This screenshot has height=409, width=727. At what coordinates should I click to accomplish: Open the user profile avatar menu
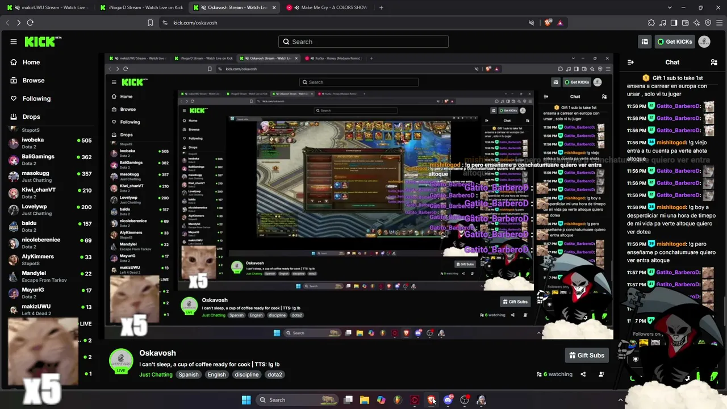pyautogui.click(x=704, y=41)
